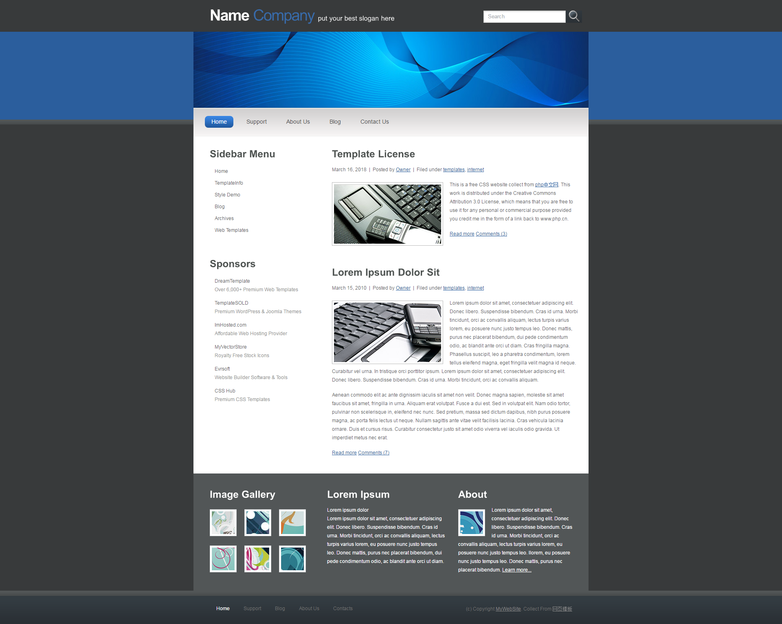Click Support in the footer menu
Image resolution: width=782 pixels, height=624 pixels.
(252, 609)
